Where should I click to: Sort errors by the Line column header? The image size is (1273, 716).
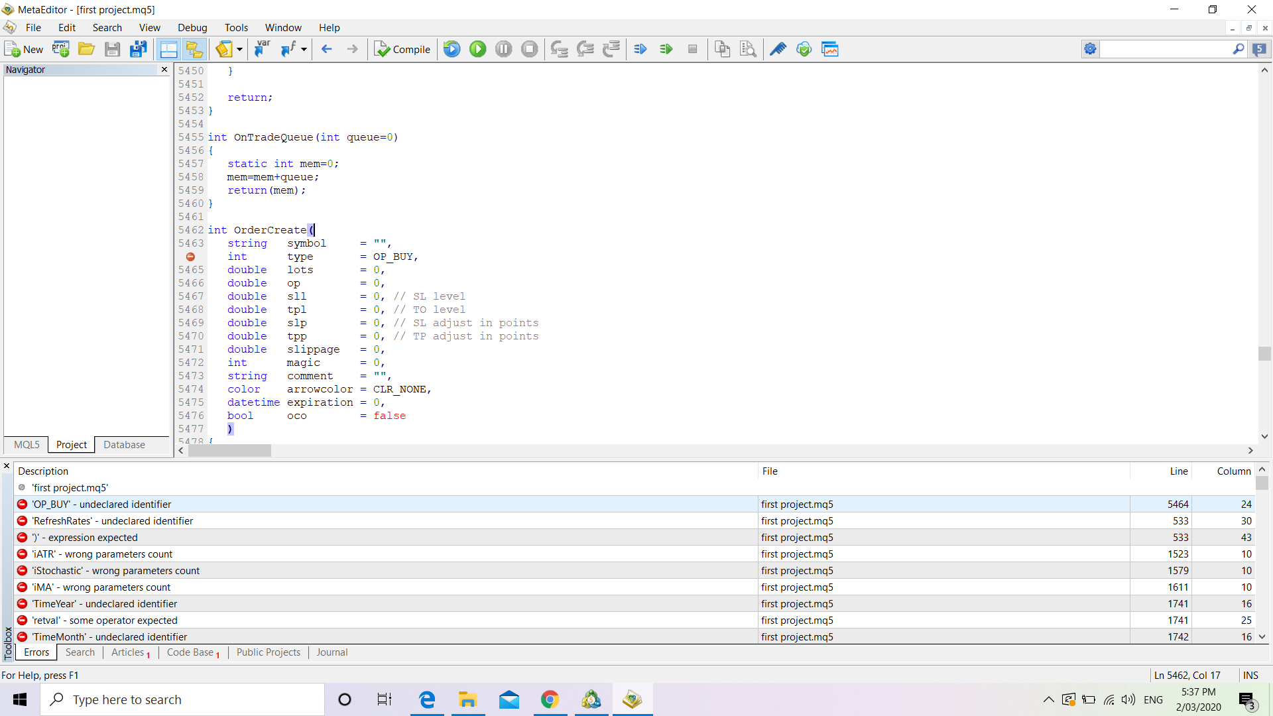point(1161,471)
